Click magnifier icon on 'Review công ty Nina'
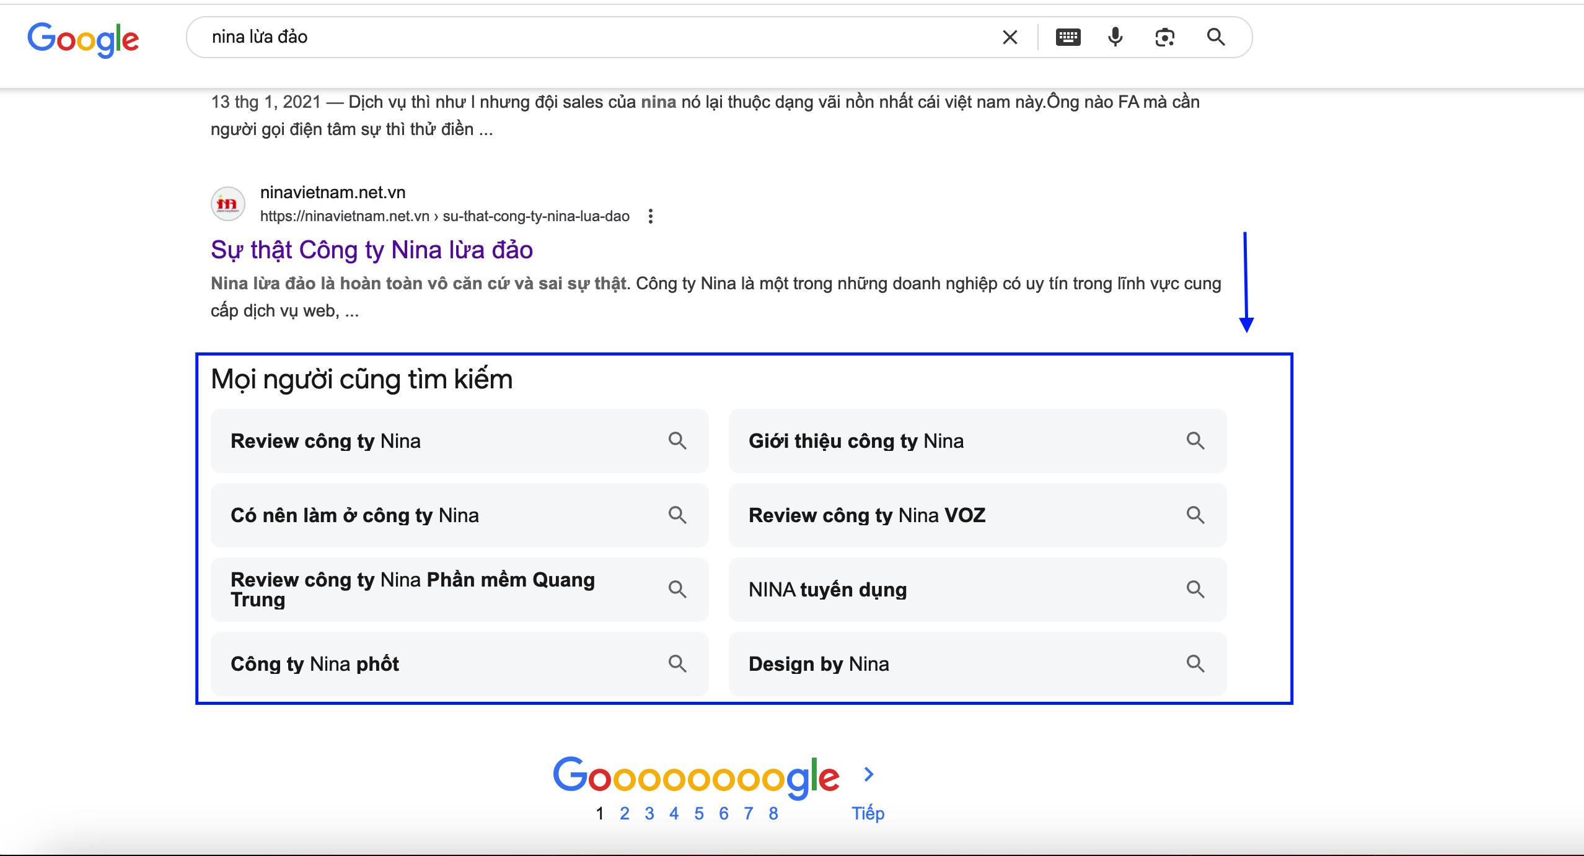Viewport: 1584px width, 856px height. 677,441
